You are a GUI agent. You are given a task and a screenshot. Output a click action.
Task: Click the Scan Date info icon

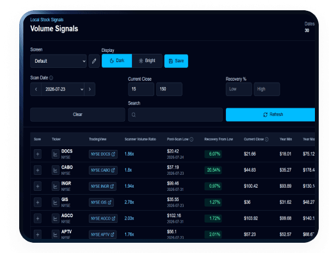pos(51,78)
